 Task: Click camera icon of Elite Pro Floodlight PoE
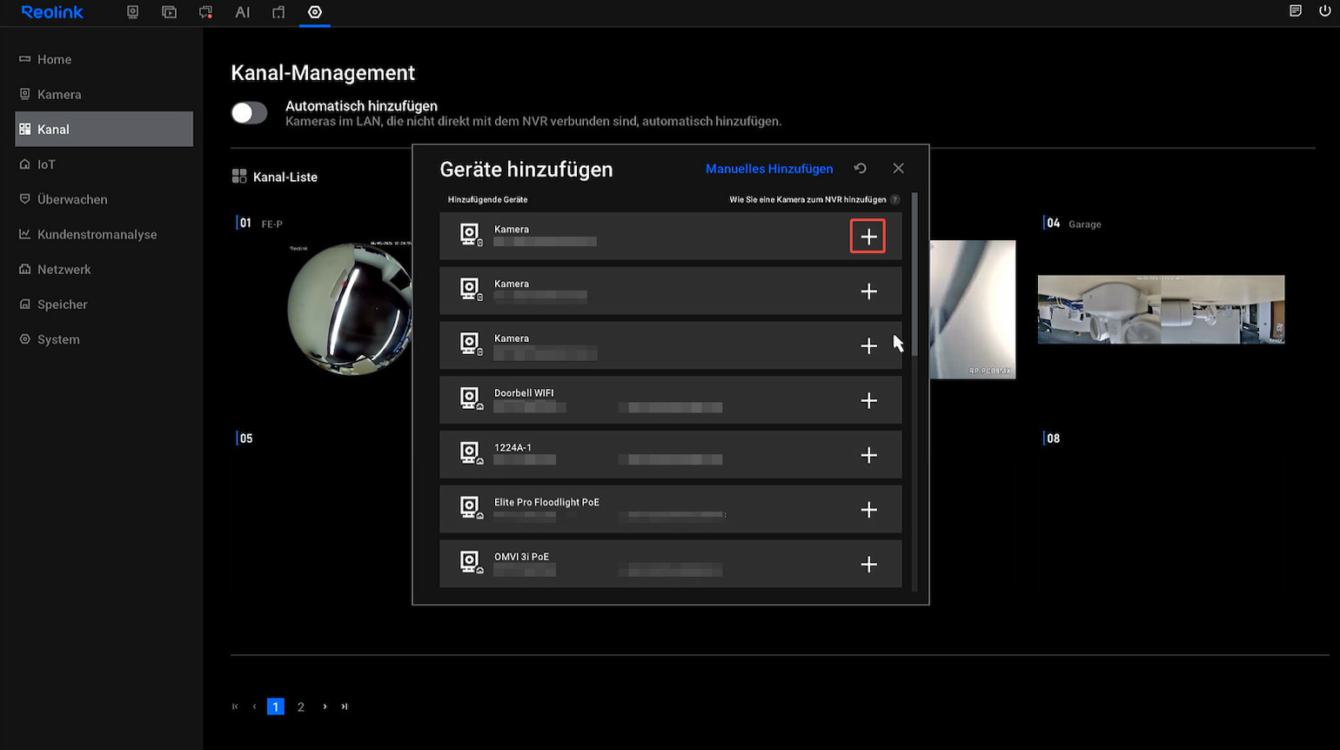[x=471, y=509]
